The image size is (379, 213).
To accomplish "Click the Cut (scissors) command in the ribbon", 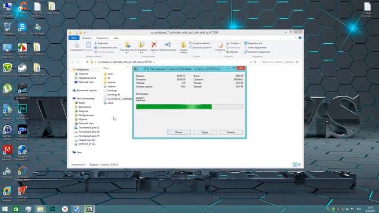I will [101, 43].
